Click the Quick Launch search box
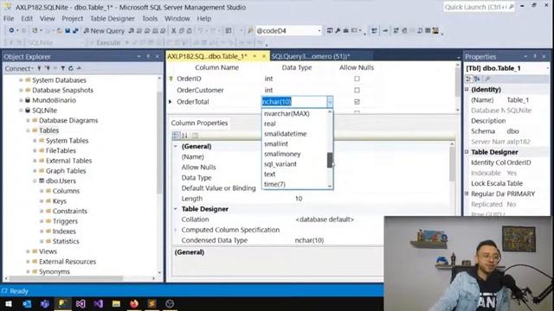Image resolution: width=554 pixels, height=311 pixels. (x=479, y=7)
